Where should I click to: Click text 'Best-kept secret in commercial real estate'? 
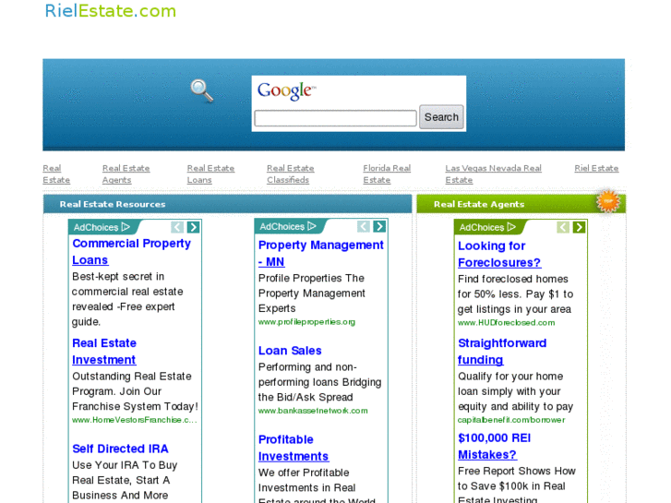tap(127, 284)
